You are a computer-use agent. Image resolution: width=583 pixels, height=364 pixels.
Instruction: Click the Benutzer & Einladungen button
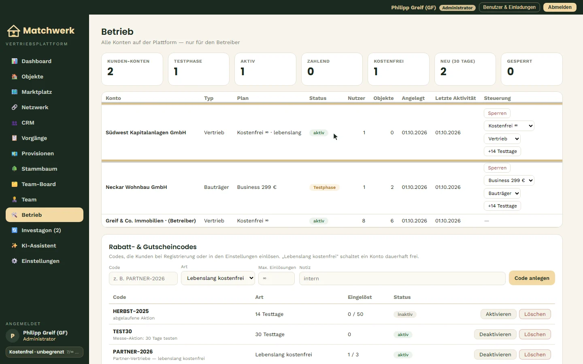click(x=509, y=7)
